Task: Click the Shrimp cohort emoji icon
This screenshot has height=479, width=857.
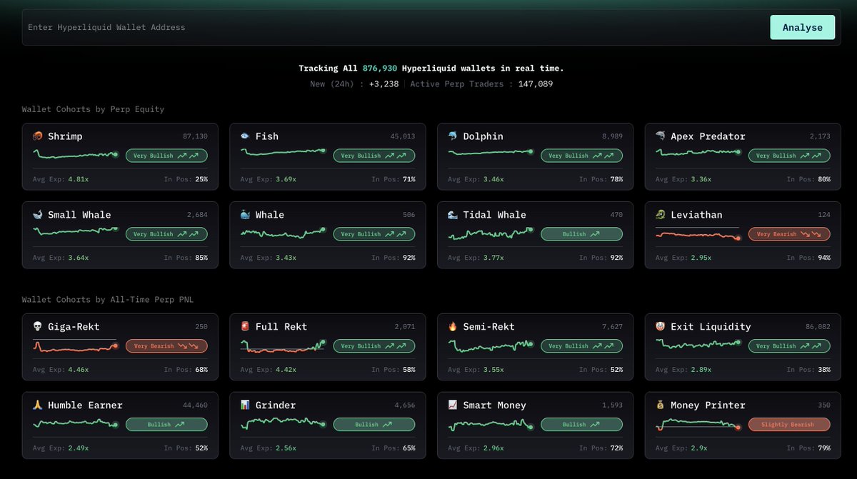Action: coord(38,136)
